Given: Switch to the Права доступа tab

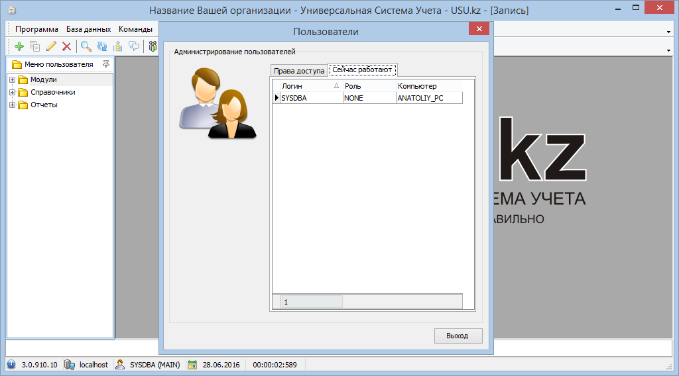Looking at the screenshot, I should pyautogui.click(x=299, y=70).
